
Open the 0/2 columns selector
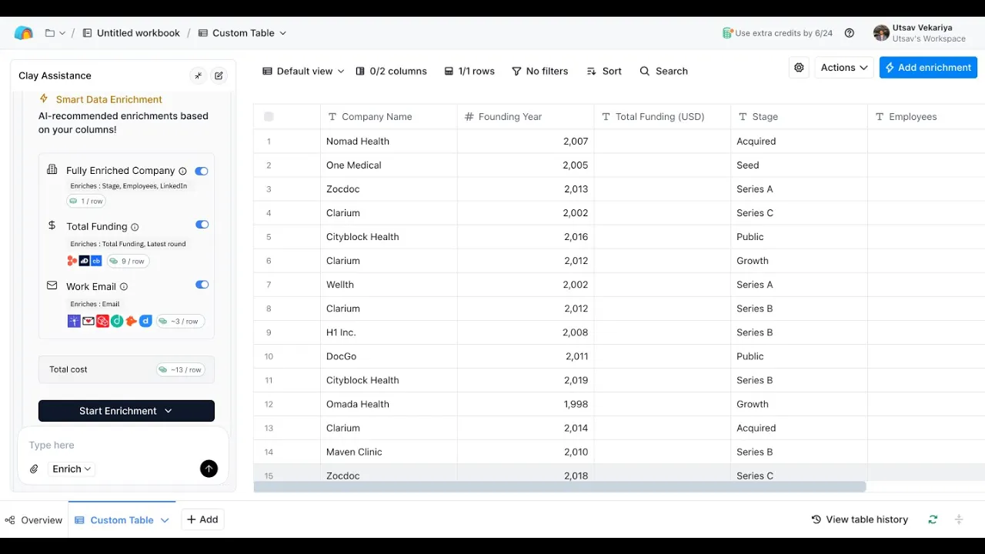[x=392, y=71]
